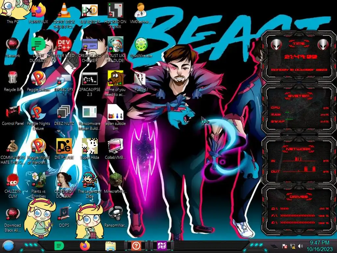Image resolution: width=337 pixels, height=253 pixels.
Task: Click the right alien head on the Time widget
Action: [323, 45]
